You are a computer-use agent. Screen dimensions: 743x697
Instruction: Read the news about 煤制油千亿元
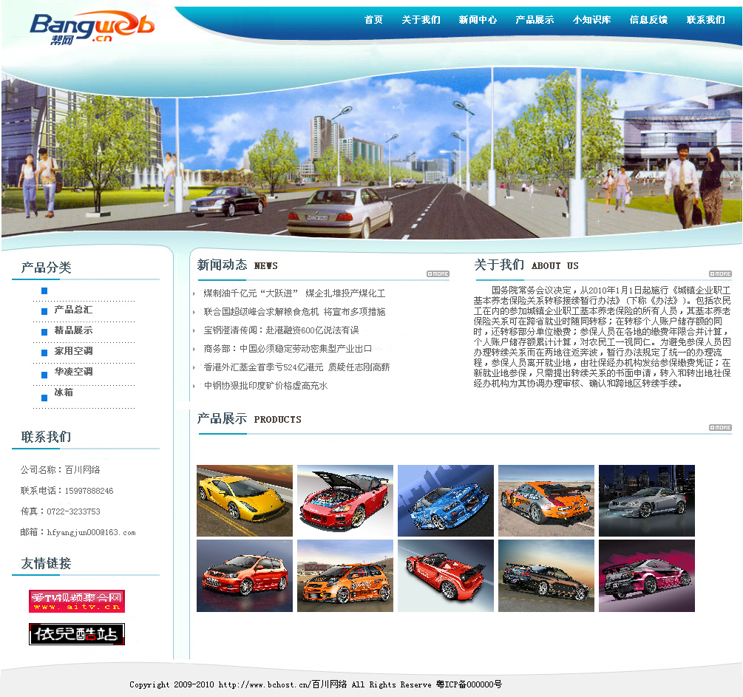[x=294, y=293]
